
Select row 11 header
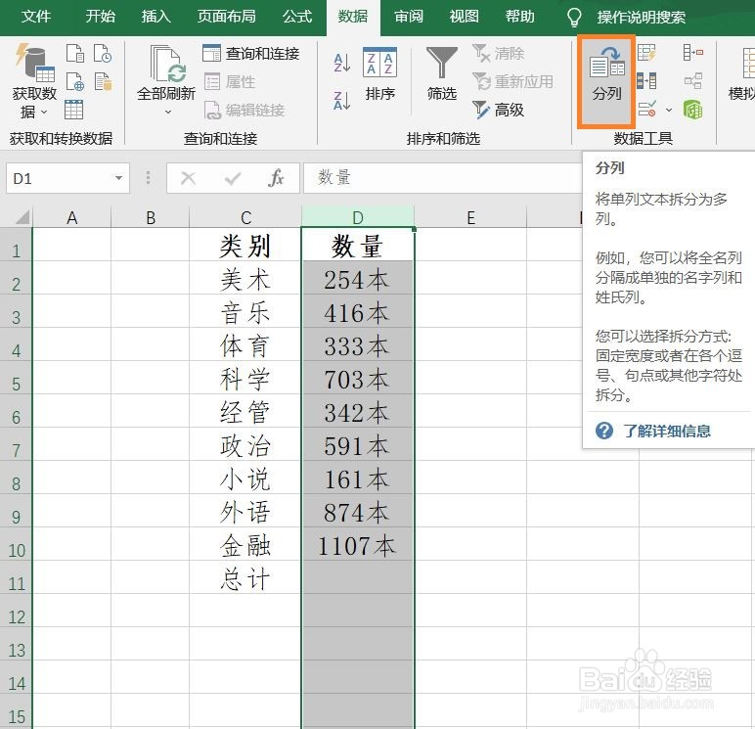click(x=16, y=576)
